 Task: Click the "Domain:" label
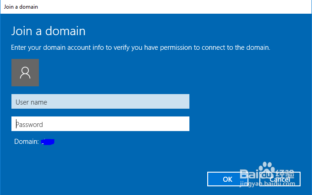tap(26, 142)
